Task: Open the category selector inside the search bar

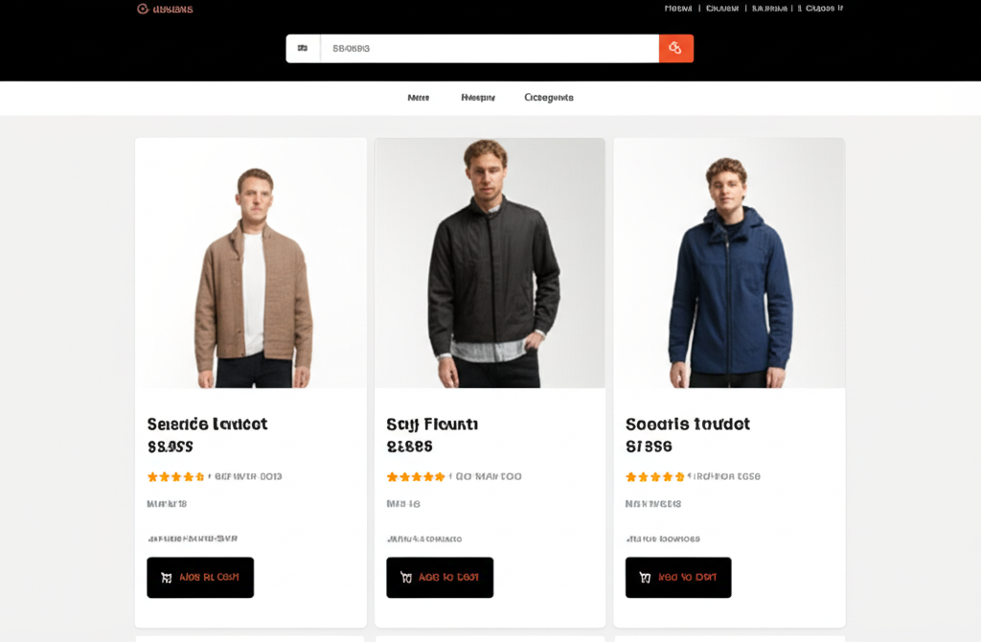Action: (x=303, y=48)
